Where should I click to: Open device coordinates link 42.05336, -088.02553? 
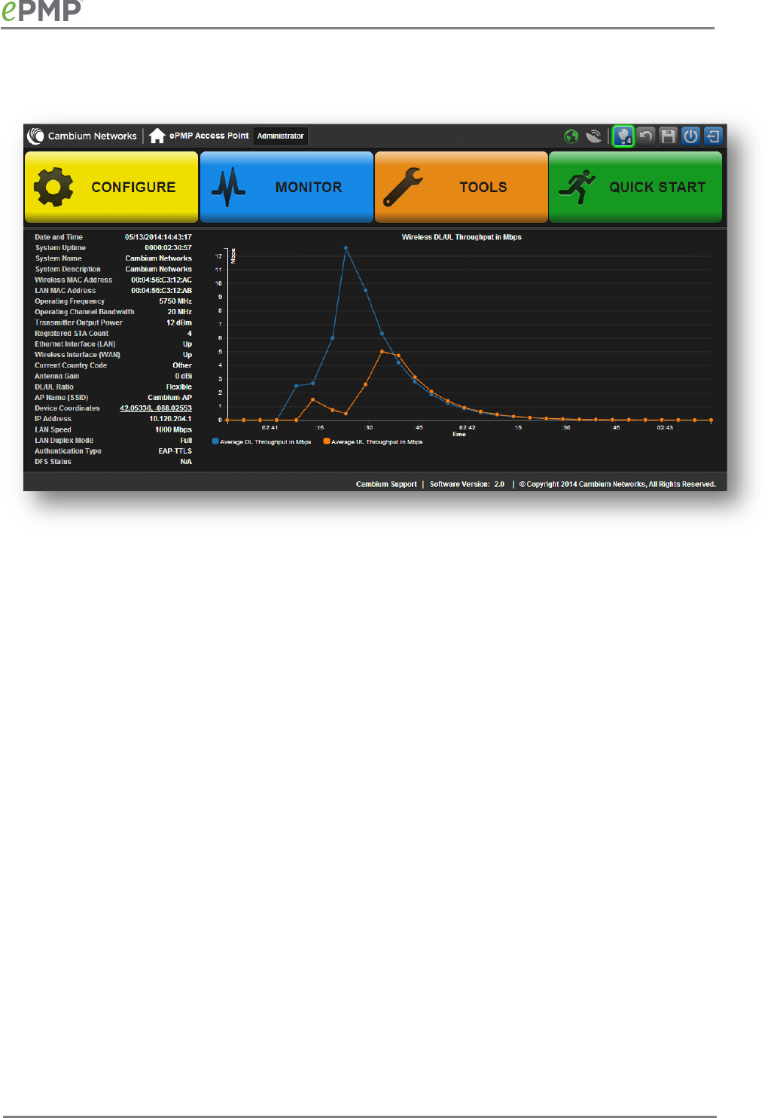[156, 408]
